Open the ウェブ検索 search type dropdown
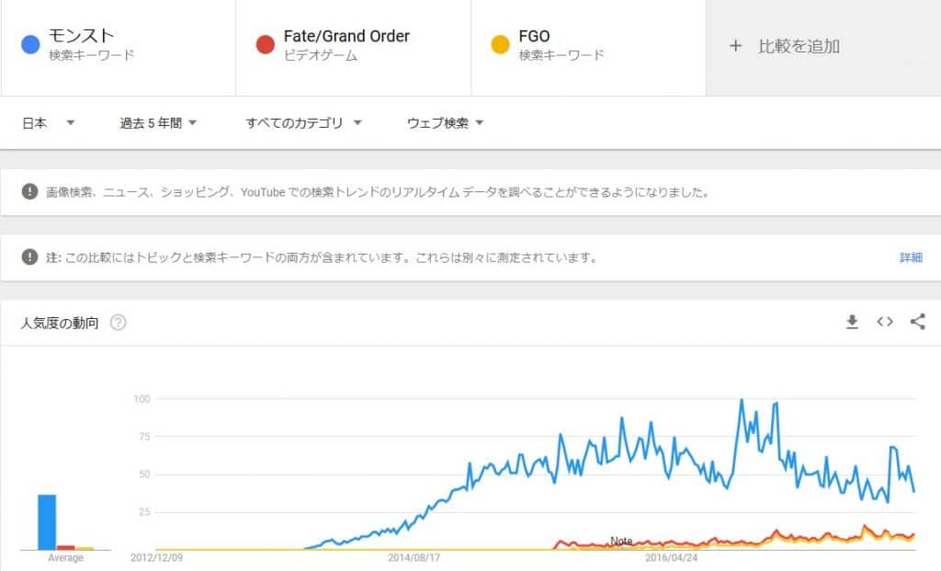 click(x=445, y=123)
